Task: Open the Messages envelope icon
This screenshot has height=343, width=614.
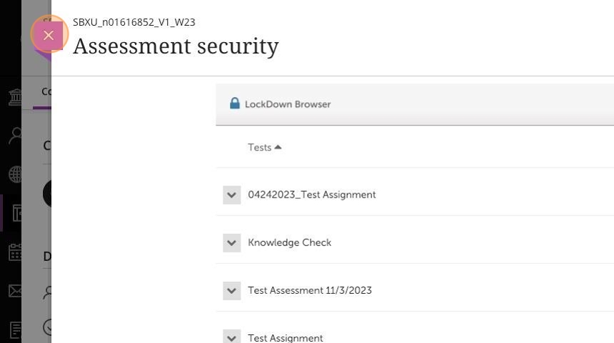Action: 14,290
